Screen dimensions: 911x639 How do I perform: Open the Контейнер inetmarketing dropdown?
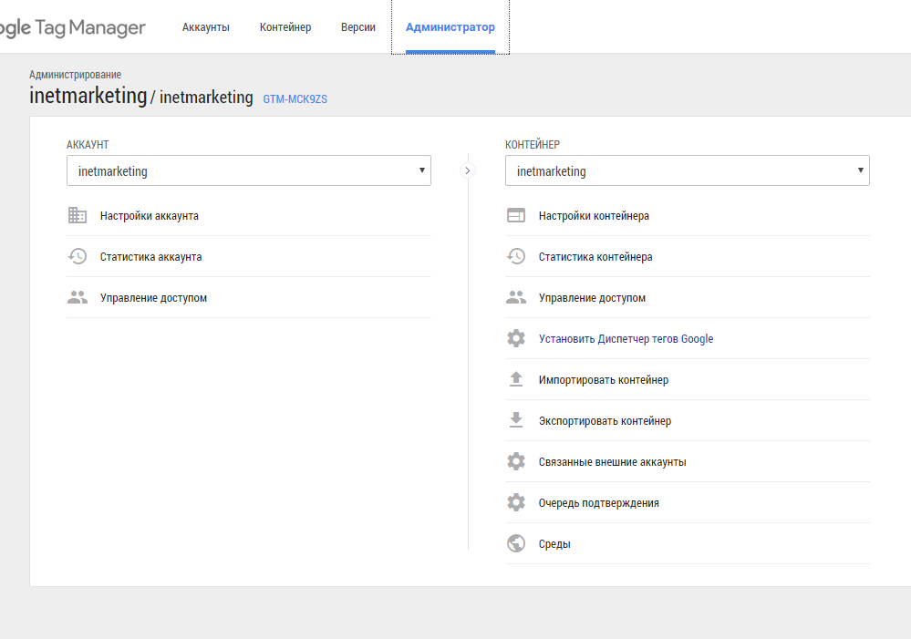(x=688, y=170)
